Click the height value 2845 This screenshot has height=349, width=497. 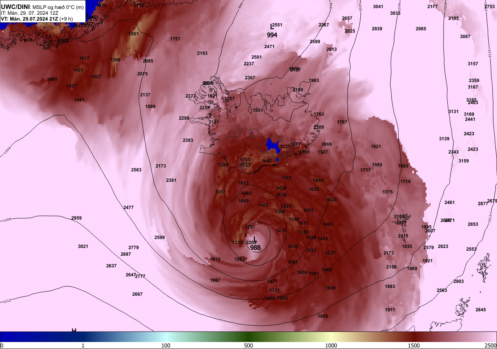click(x=481, y=310)
